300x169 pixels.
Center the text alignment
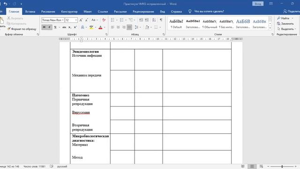coord(118,27)
